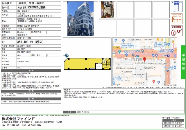Click the yellow floor plan area
This screenshot has width=186, height=130.
(78, 64)
